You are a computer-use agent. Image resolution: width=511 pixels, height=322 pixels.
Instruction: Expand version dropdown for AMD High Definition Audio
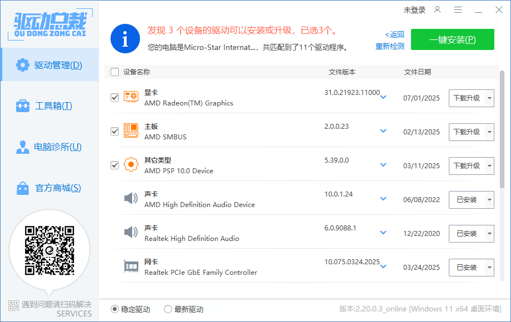pos(383,199)
